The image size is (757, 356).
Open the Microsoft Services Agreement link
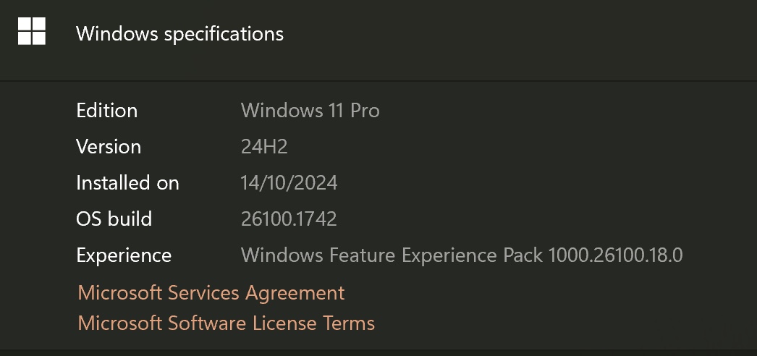211,292
